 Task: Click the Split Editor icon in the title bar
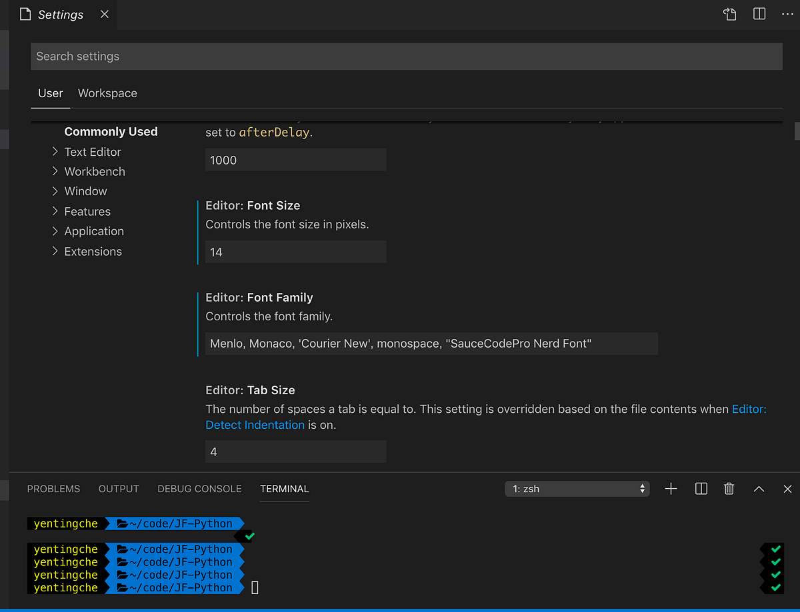pos(759,14)
